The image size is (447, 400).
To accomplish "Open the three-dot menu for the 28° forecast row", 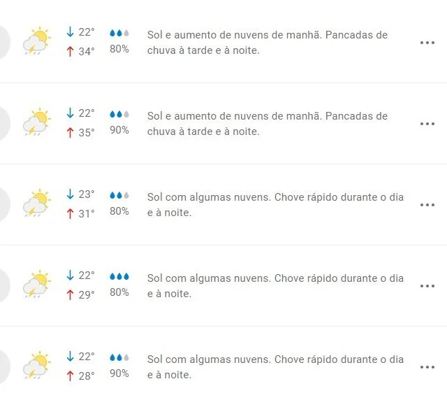I will coord(427,367).
